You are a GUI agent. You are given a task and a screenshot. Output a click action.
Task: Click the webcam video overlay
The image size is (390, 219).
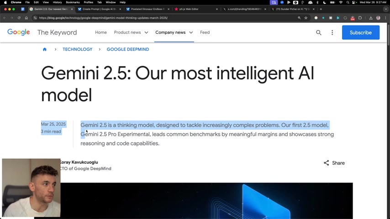[31, 188]
